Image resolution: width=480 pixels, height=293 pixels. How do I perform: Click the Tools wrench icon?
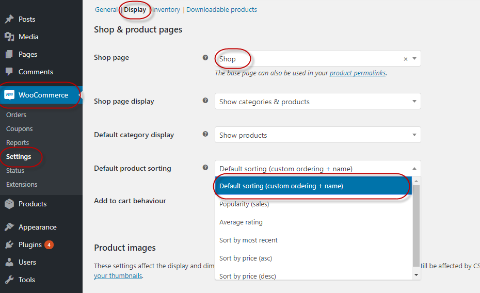(9, 280)
